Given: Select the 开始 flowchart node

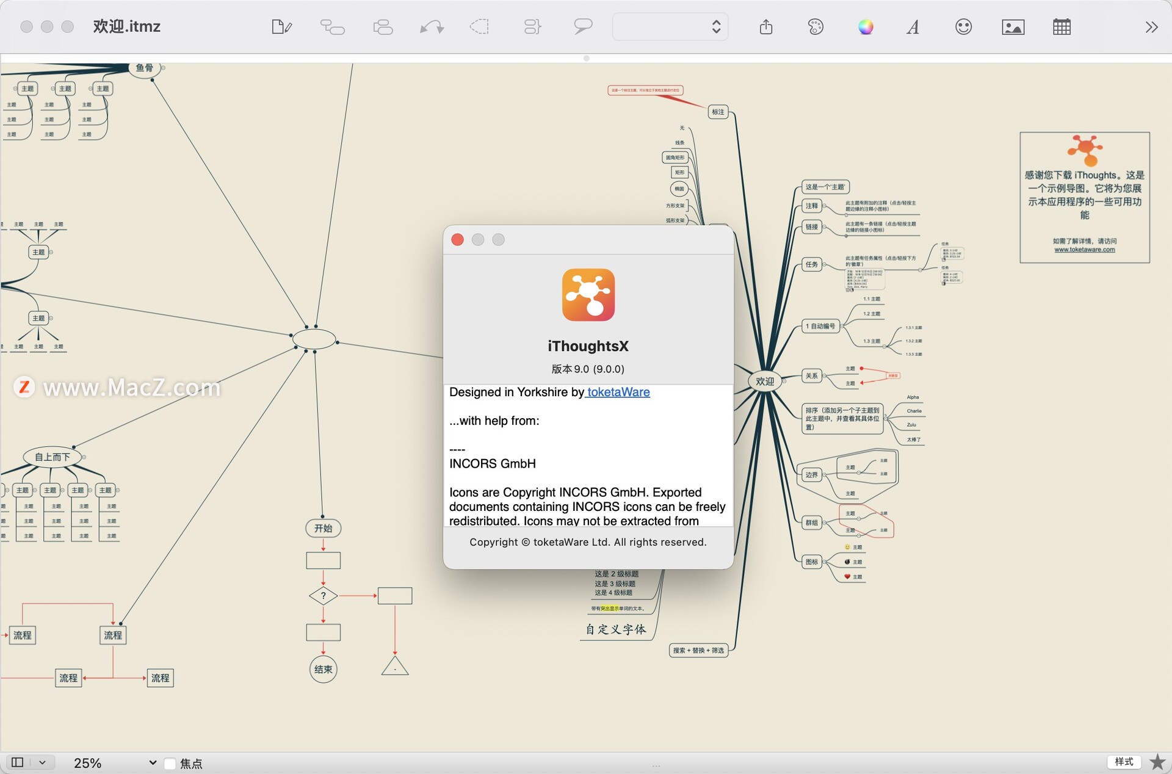Looking at the screenshot, I should click(x=323, y=528).
